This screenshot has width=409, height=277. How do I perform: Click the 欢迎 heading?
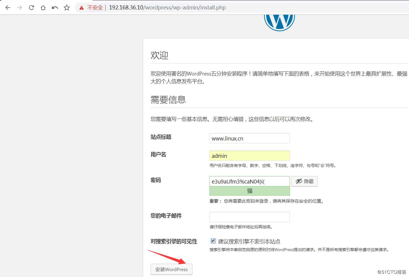pos(159,55)
